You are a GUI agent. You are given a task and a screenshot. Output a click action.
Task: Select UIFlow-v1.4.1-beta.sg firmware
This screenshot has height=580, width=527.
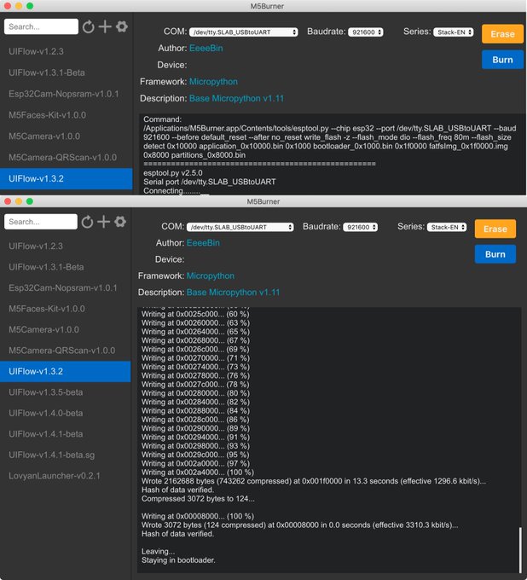pos(66,455)
